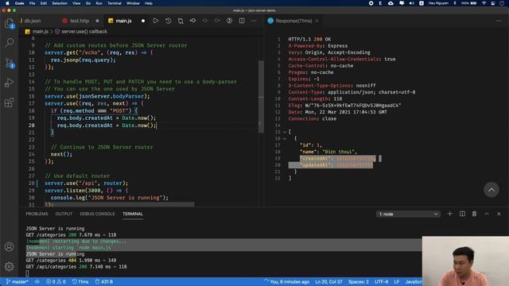Open the Explorer view in activity bar
This screenshot has width=509, height=286.
[x=9, y=23]
